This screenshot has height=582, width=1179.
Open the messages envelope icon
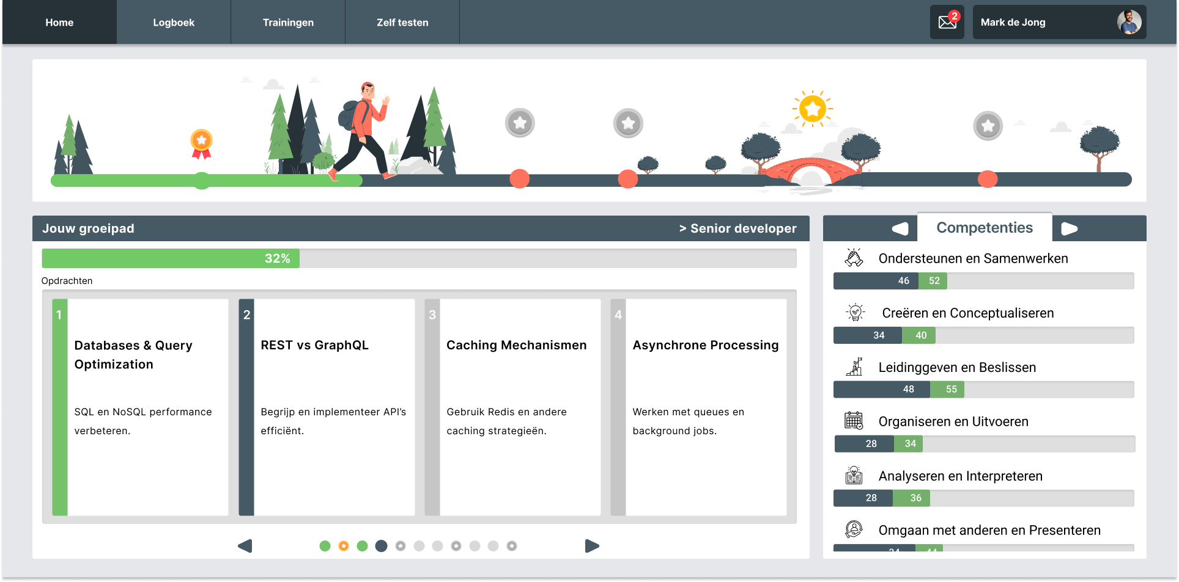point(947,23)
